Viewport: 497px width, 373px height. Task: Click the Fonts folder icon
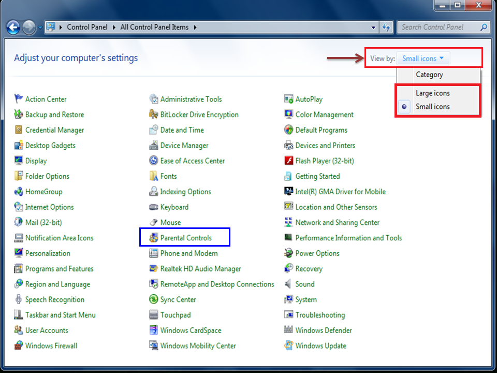[x=153, y=176]
